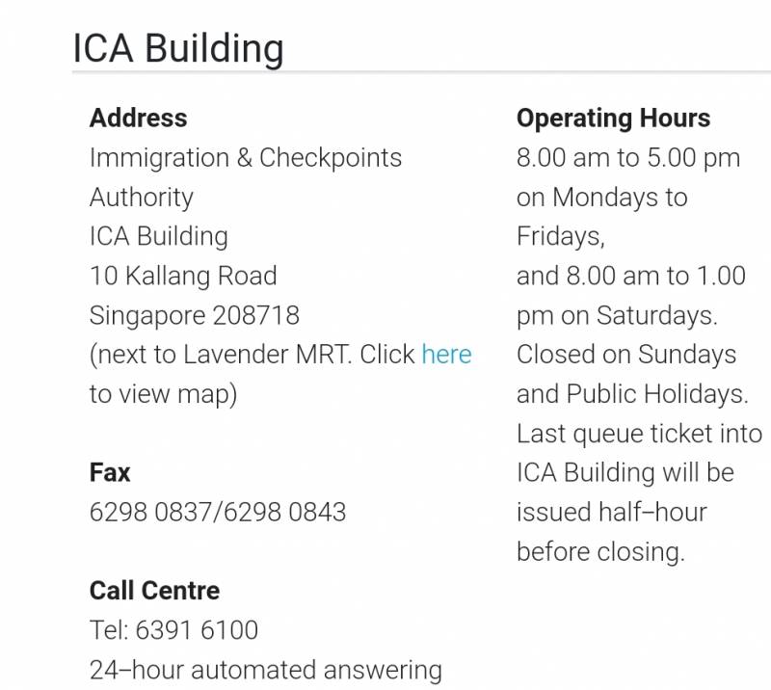Click the "before closing." text line
This screenshot has height=690, width=771.
click(x=599, y=551)
